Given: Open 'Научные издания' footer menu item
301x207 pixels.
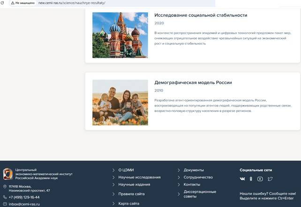Looking at the screenshot, I should (x=134, y=185).
